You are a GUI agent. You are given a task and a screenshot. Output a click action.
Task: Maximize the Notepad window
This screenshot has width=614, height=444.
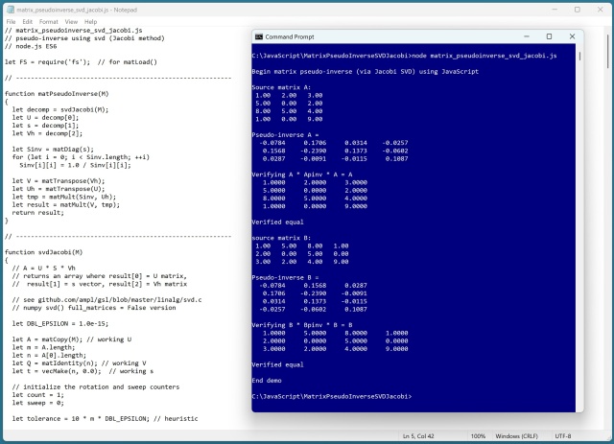click(x=578, y=10)
